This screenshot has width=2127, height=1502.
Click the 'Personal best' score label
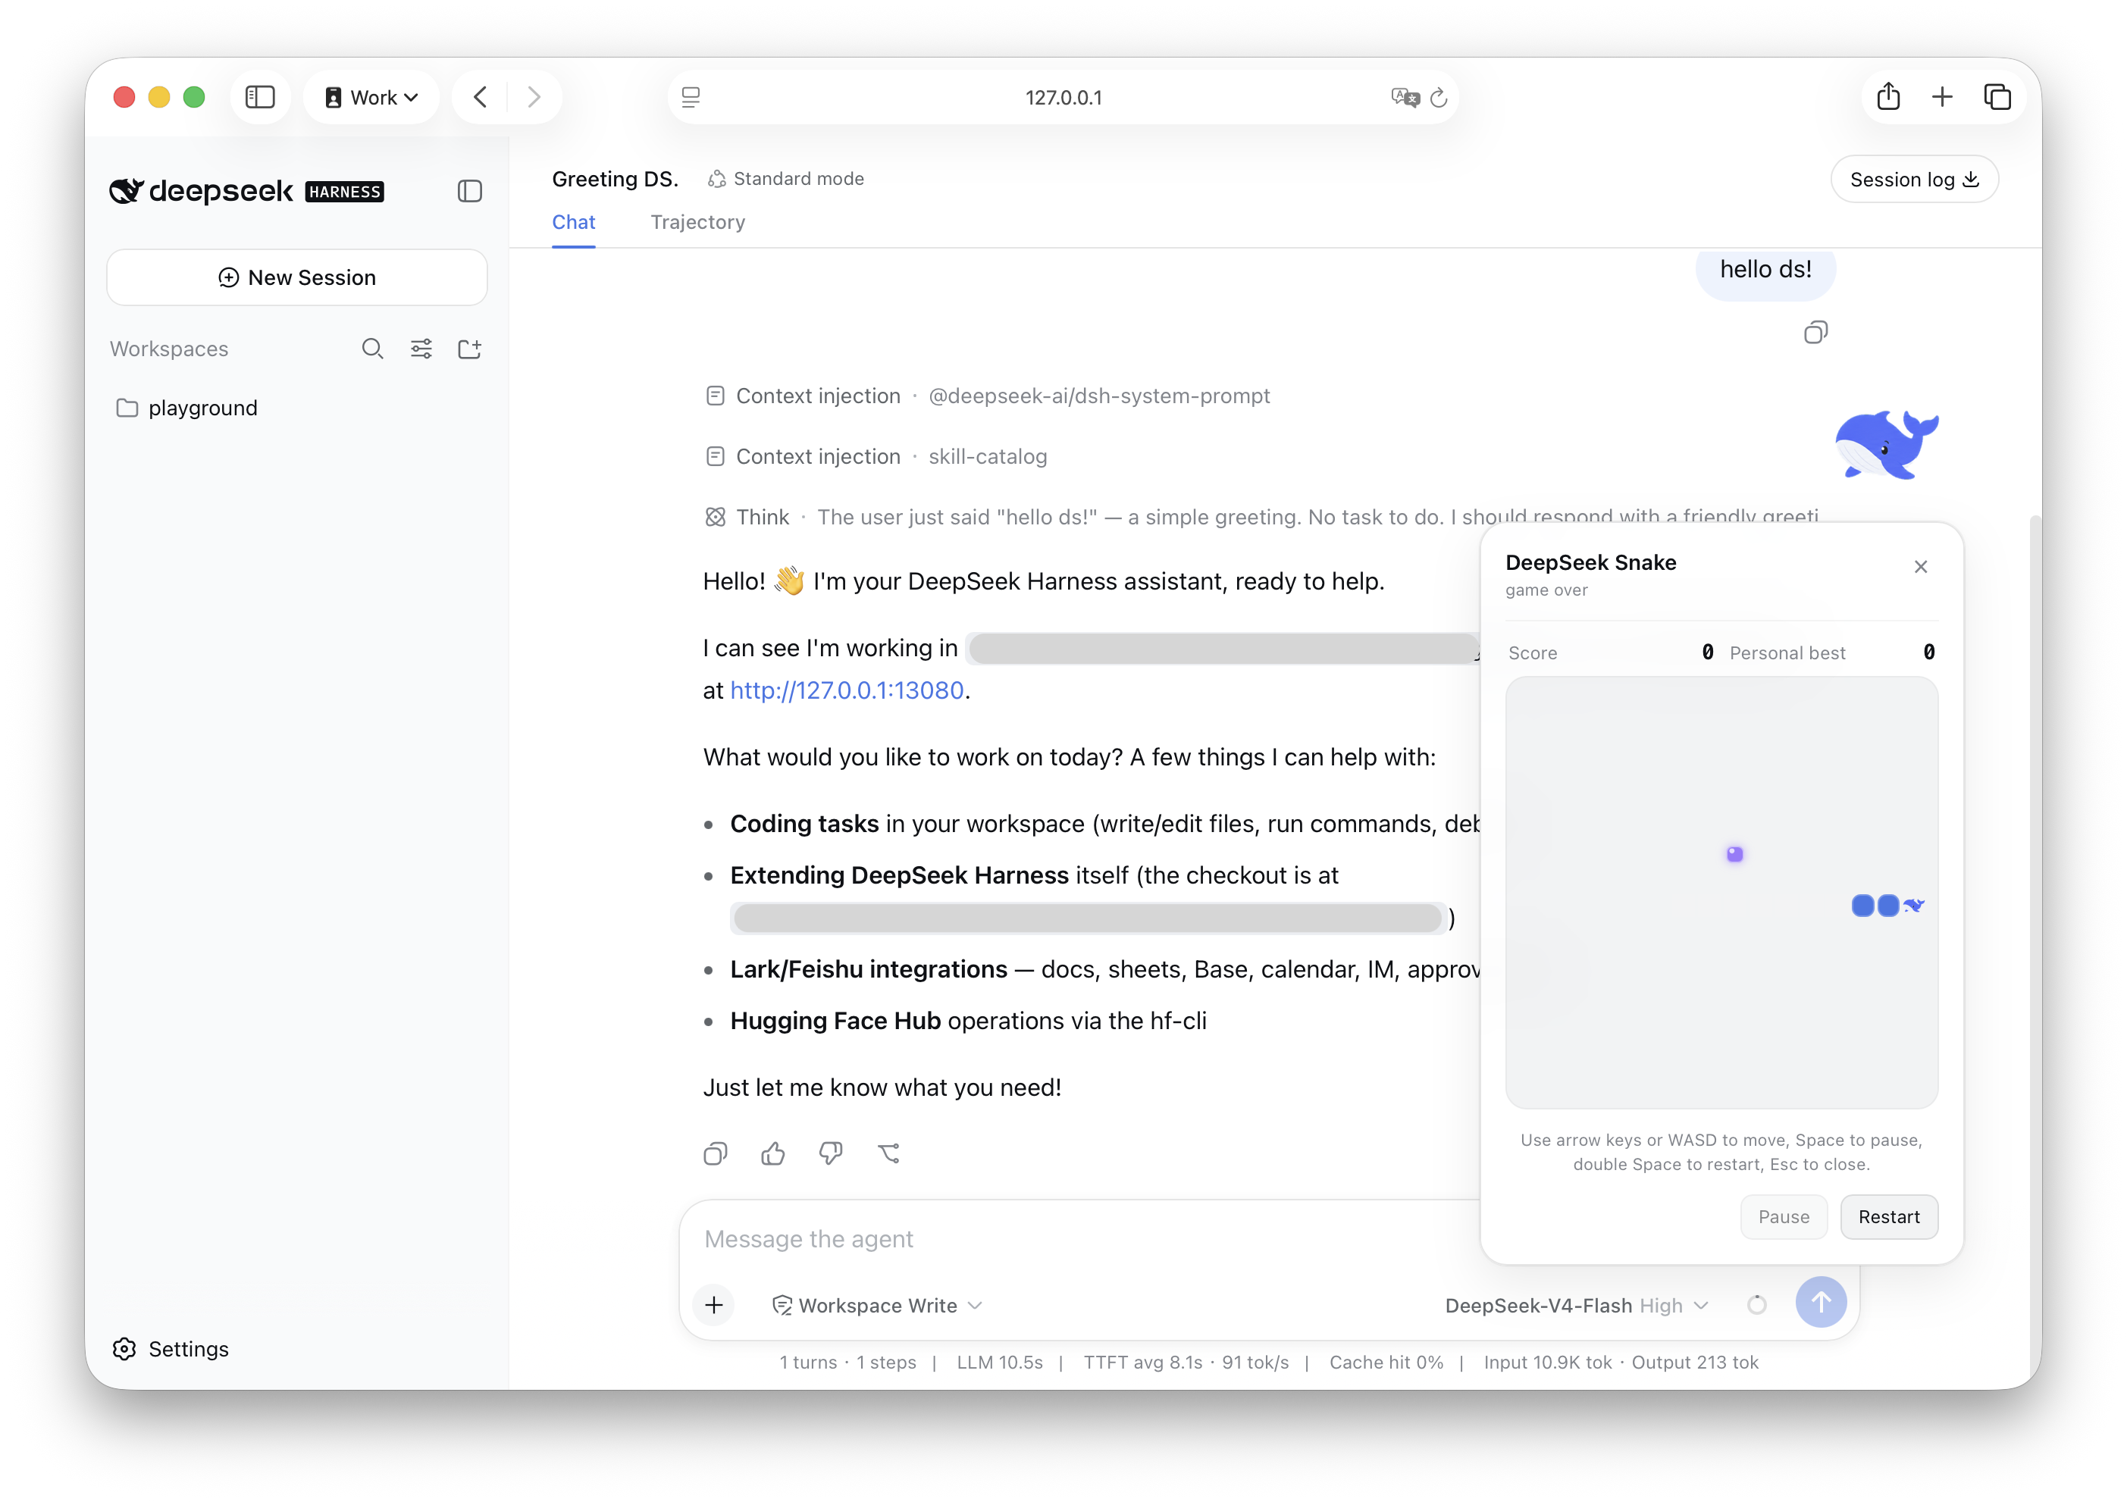click(x=1787, y=652)
